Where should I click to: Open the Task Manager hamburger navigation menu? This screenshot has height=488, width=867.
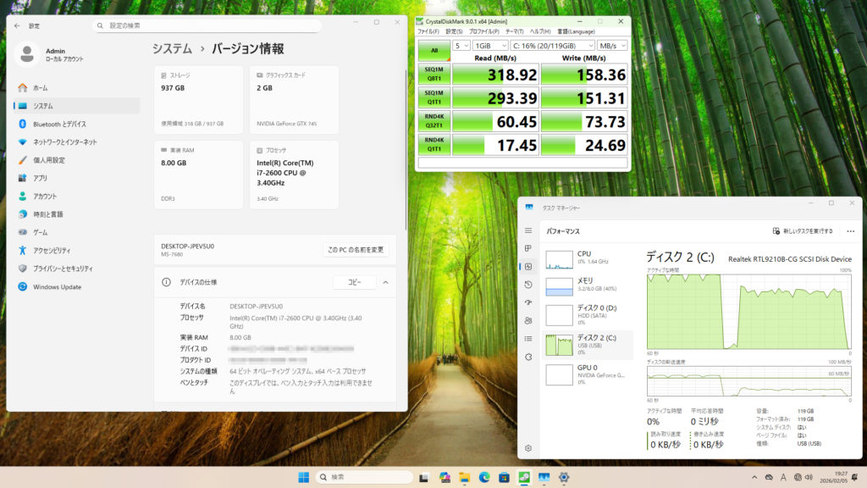coord(528,230)
